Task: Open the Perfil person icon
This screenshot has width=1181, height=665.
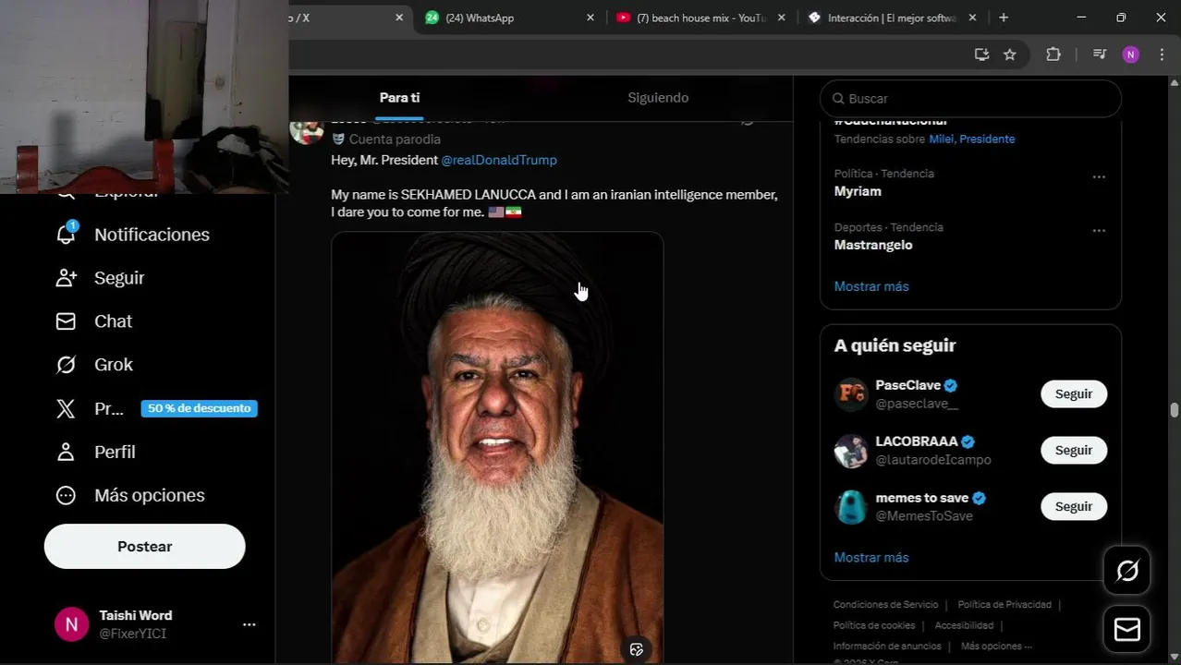Action: pos(66,452)
